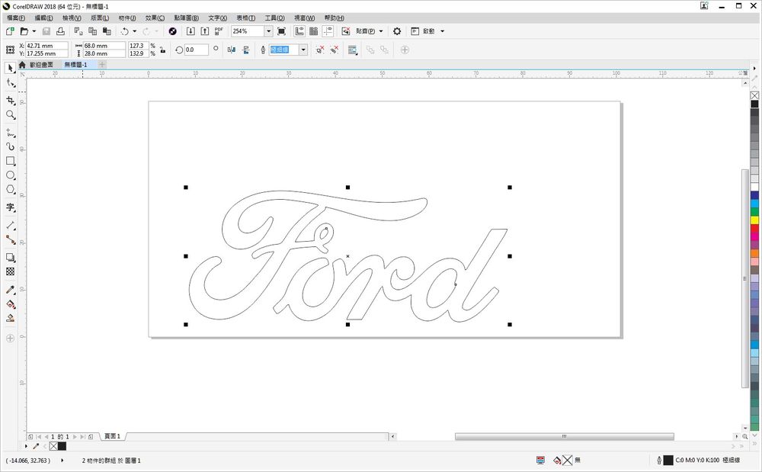Select the Rectangle tool
Viewport: 762px width, 472px height.
tap(10, 161)
